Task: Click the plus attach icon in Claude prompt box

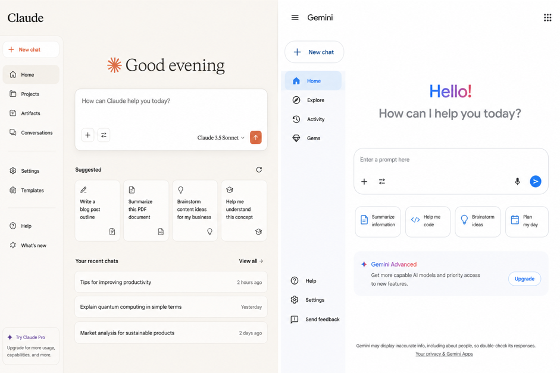Action: point(87,135)
